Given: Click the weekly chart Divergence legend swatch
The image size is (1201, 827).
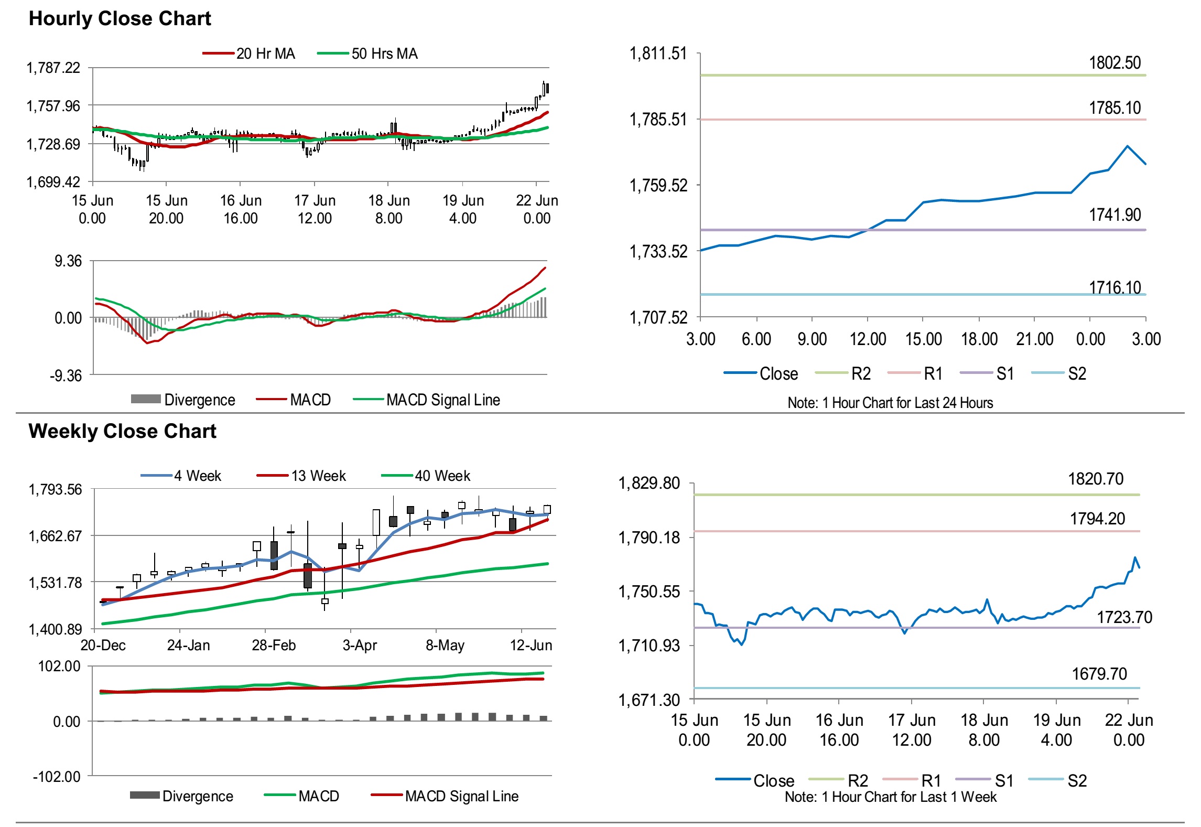Looking at the screenshot, I should 145,796.
